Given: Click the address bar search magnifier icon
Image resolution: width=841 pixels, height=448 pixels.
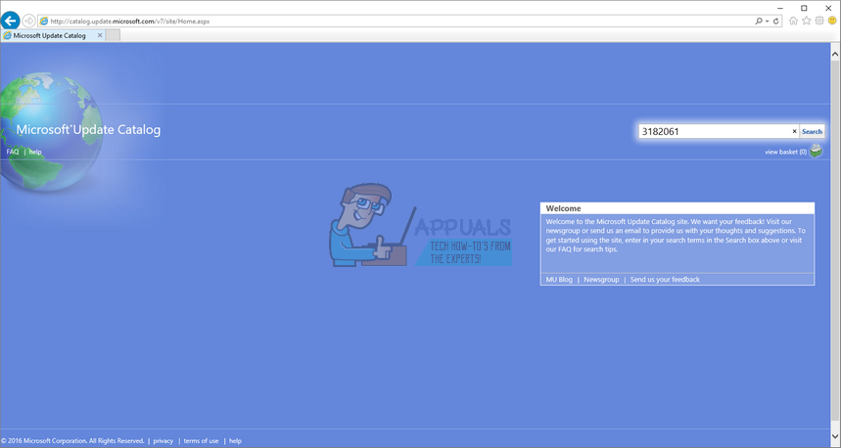Looking at the screenshot, I should (759, 22).
